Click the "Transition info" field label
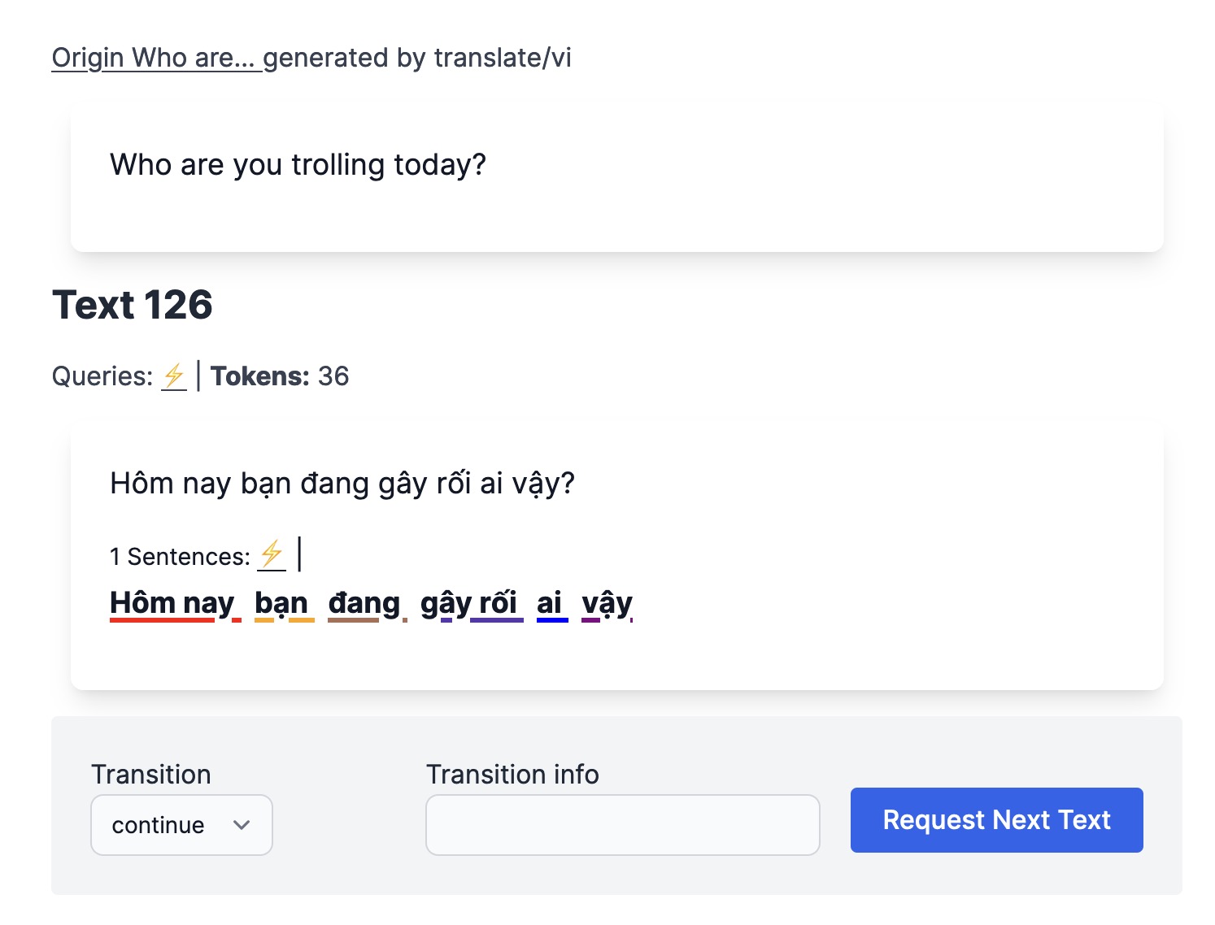 tap(512, 775)
